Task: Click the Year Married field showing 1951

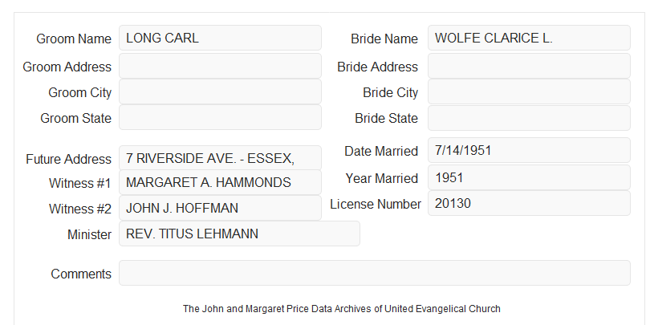Action: tap(529, 177)
